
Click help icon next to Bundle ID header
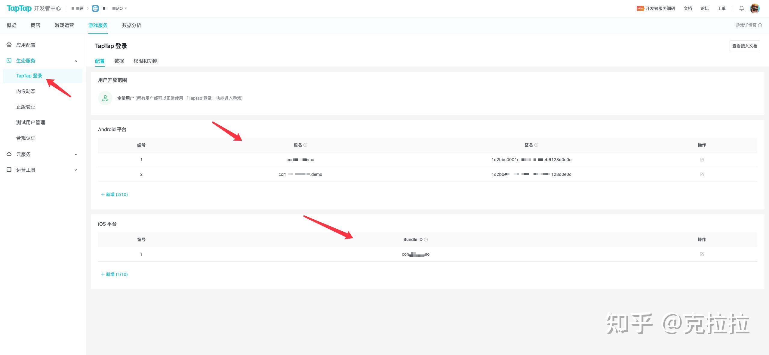pos(426,239)
